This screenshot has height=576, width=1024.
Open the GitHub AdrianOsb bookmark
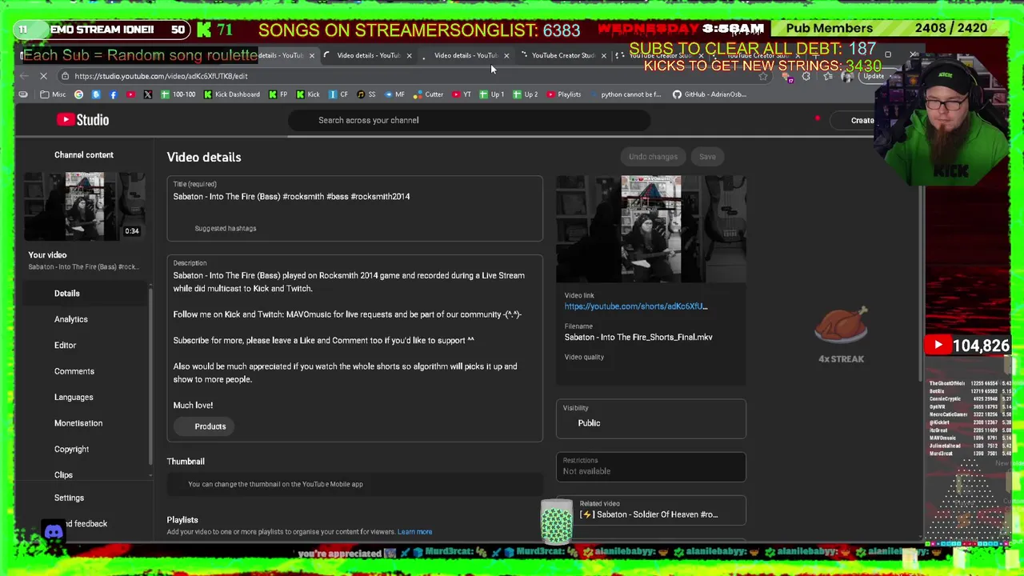709,94
